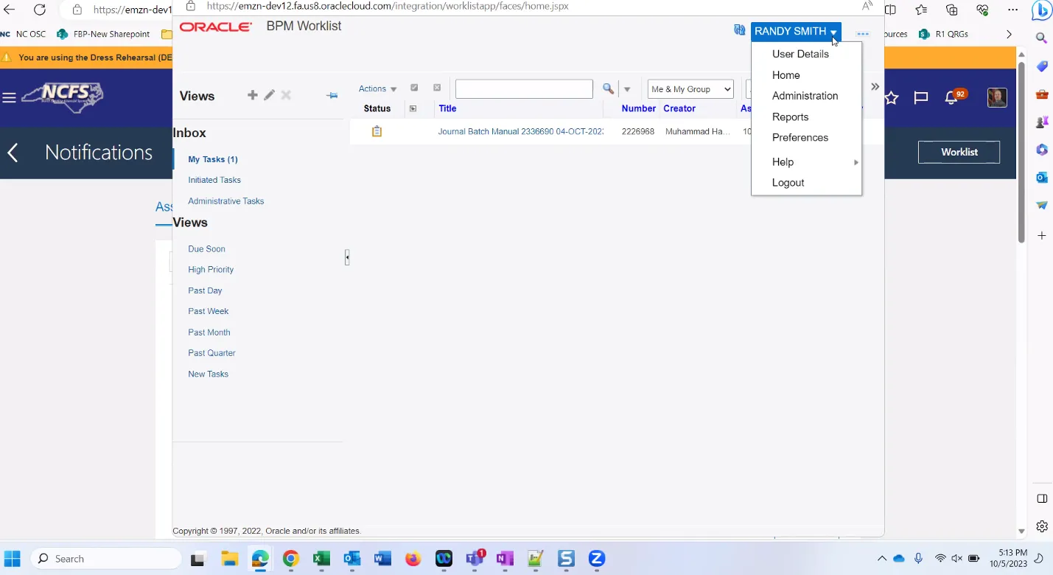Click the pin icon in Views panel
1053x575 pixels.
coord(332,95)
